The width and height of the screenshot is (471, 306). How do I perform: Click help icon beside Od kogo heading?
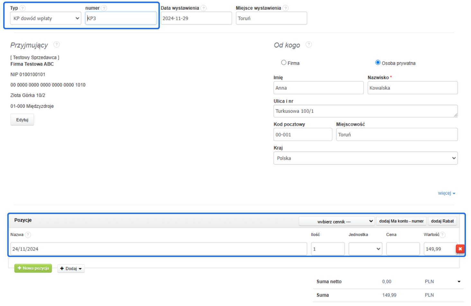(x=309, y=45)
